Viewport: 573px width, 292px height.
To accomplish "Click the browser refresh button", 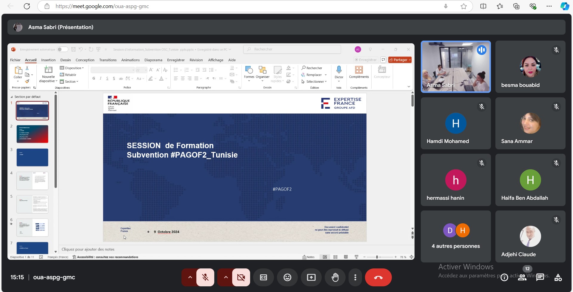I will click(x=27, y=6).
